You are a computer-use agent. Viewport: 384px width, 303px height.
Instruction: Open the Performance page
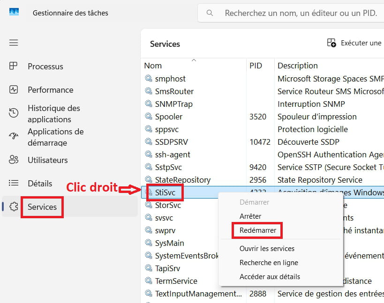[x=51, y=90]
